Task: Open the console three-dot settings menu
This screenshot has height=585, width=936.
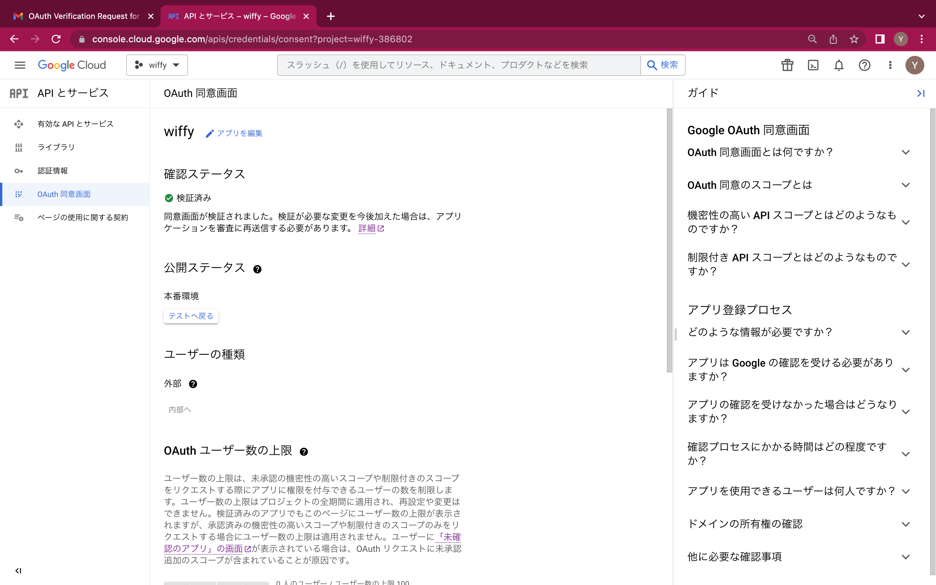Action: [890, 65]
